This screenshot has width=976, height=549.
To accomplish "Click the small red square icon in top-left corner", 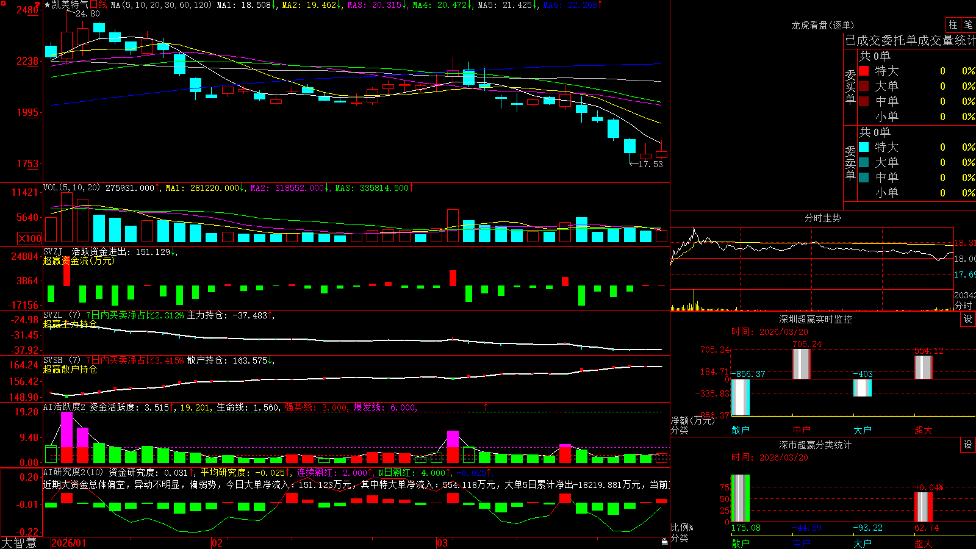I will [x=3, y=3].
